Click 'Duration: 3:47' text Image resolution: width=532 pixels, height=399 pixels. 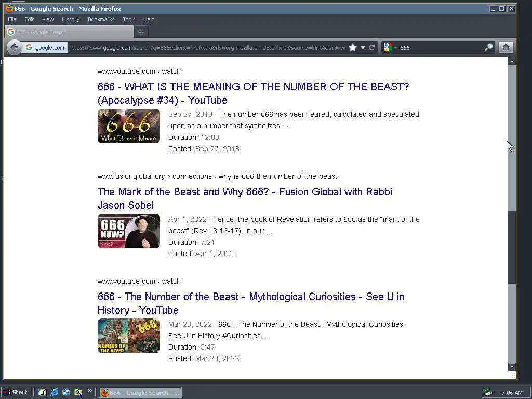191,347
